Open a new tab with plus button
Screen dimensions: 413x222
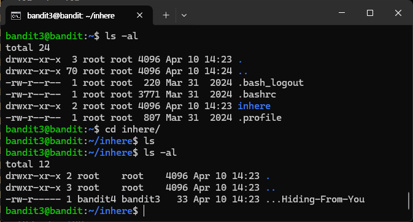tap(166, 15)
